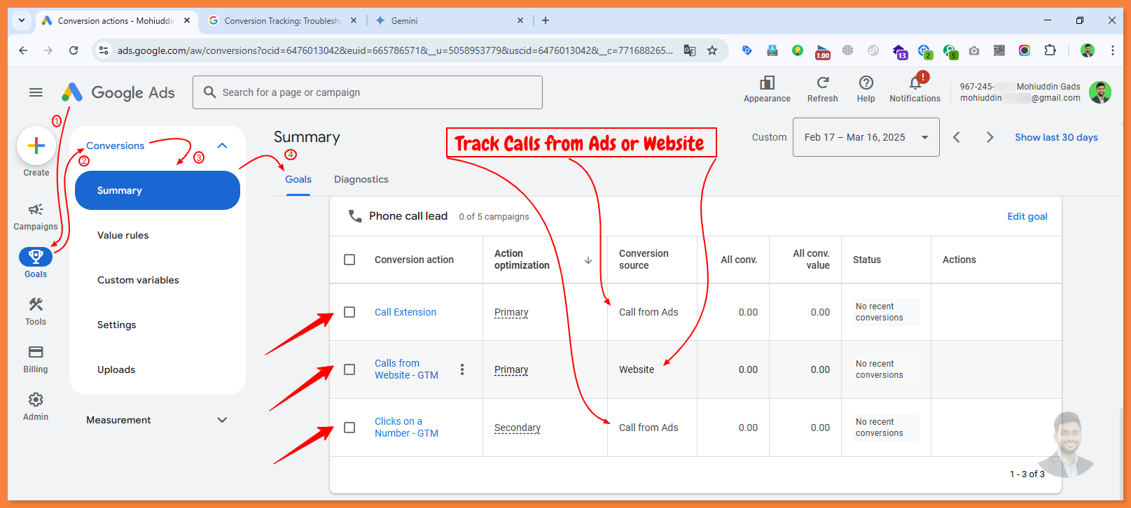View site information icon in address bar

(104, 50)
